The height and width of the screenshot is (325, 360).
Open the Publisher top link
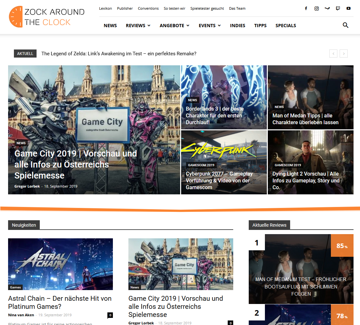point(125,8)
